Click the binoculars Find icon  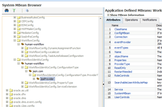[7, 10]
